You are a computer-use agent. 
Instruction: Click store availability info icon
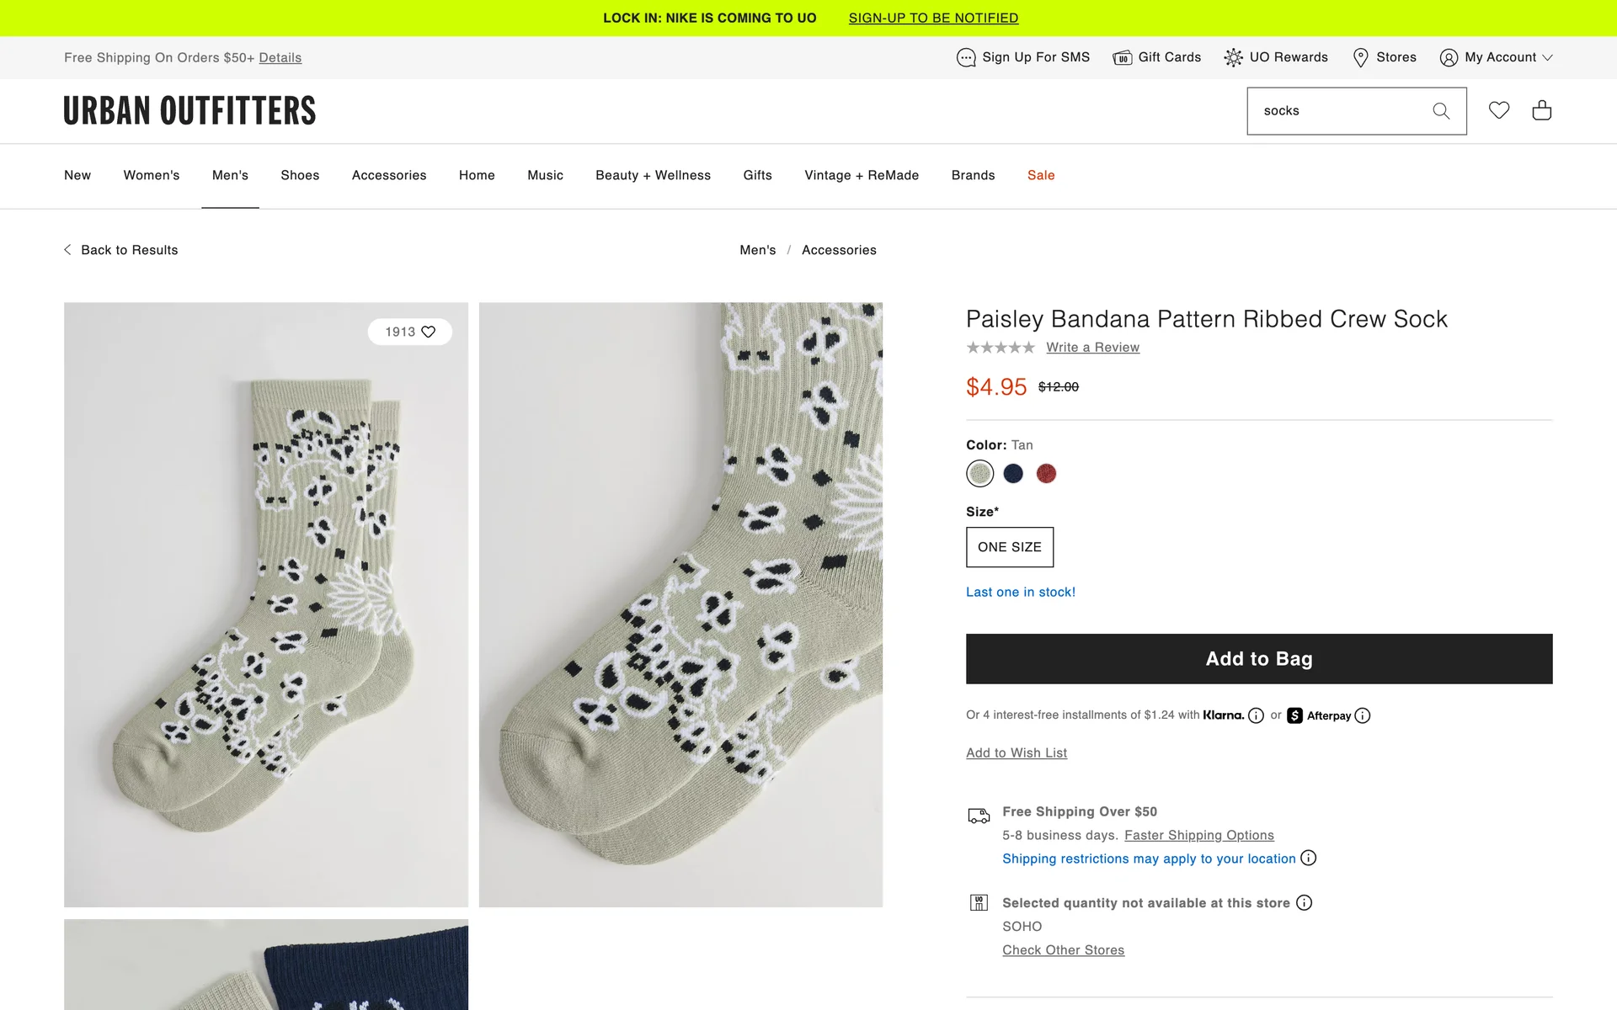pyautogui.click(x=1304, y=902)
